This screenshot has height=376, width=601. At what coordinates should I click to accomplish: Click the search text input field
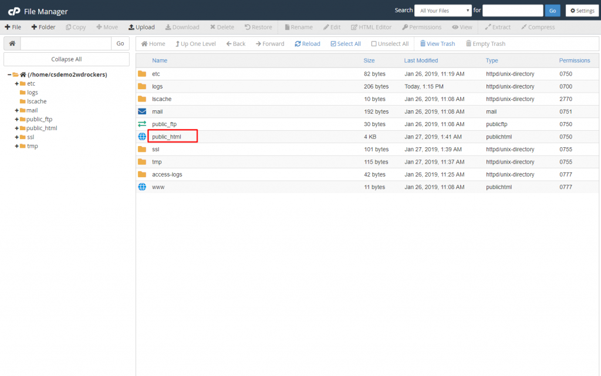[512, 11]
